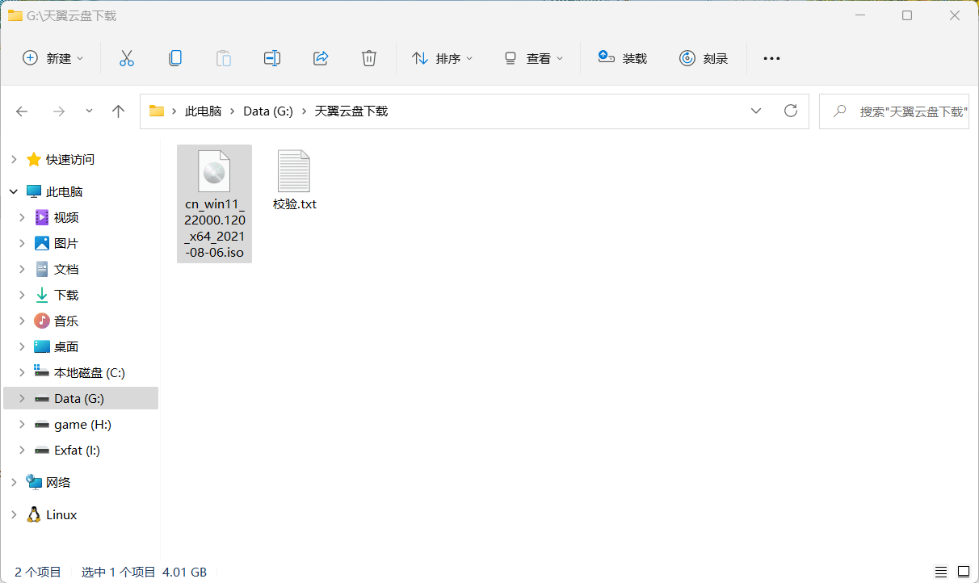
Task: Open the three-dot See more menu
Action: click(772, 58)
